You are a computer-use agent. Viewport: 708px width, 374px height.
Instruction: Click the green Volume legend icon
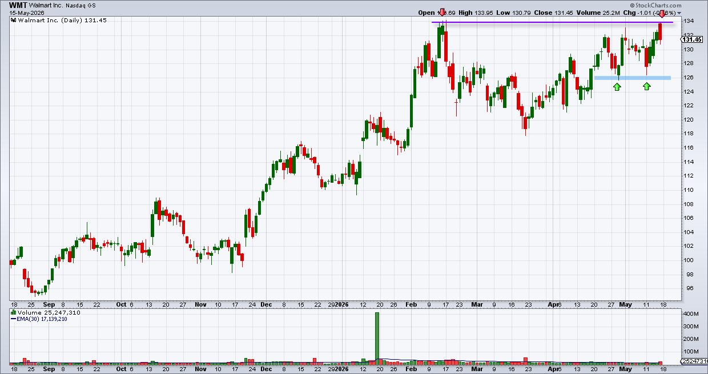point(13,313)
